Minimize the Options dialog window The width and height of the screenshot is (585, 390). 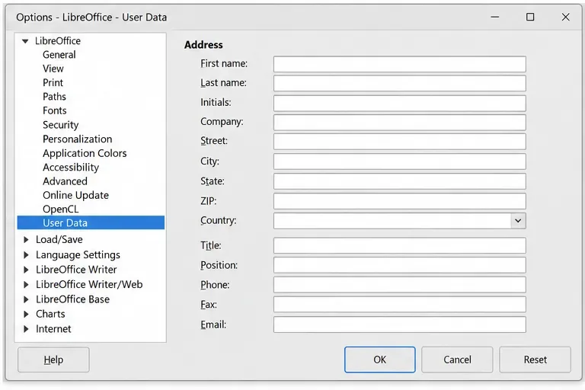(495, 18)
